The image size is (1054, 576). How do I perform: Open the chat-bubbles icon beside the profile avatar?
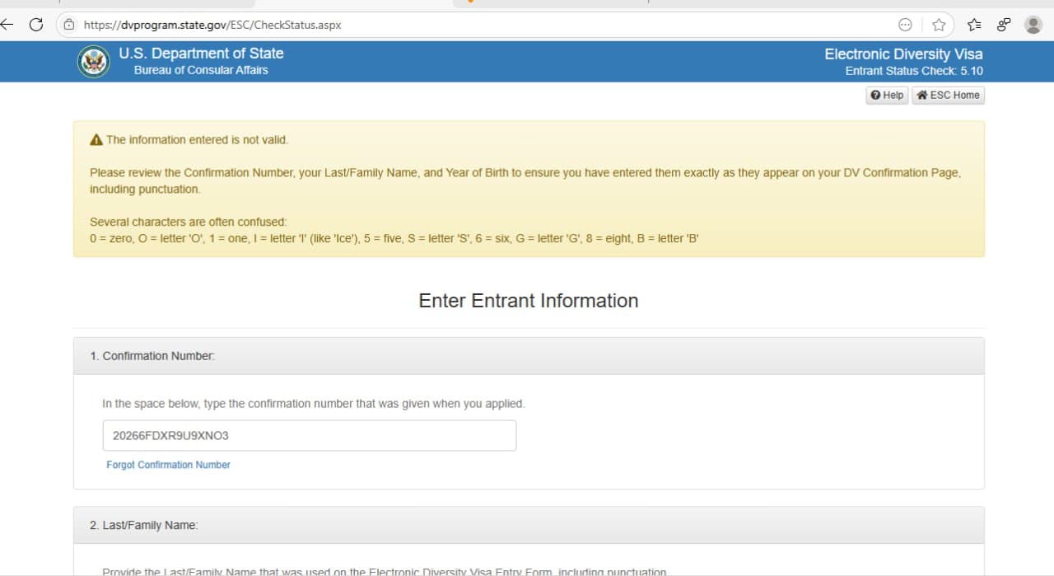pyautogui.click(x=1004, y=25)
